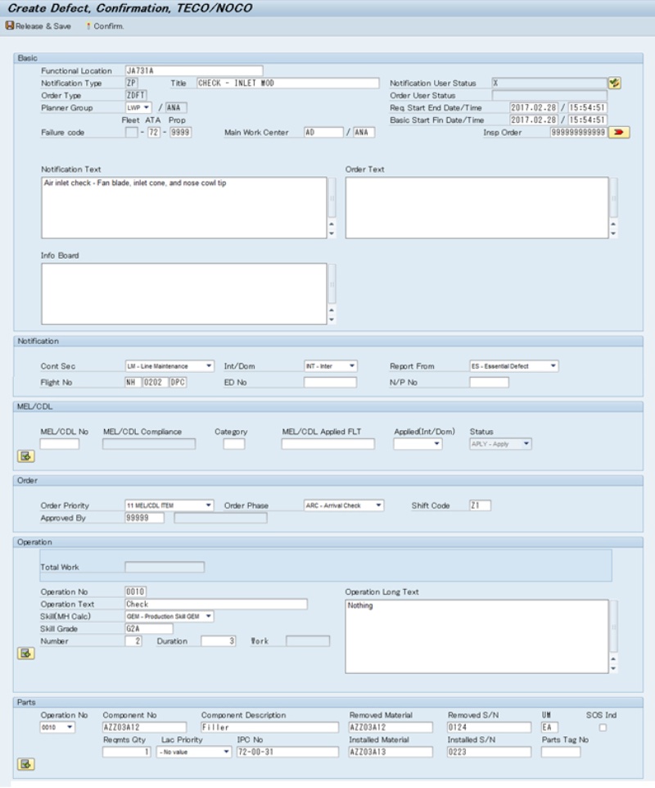This screenshot has width=655, height=788.
Task: Click the Release & Save toolbar icon
Action: click(x=10, y=26)
